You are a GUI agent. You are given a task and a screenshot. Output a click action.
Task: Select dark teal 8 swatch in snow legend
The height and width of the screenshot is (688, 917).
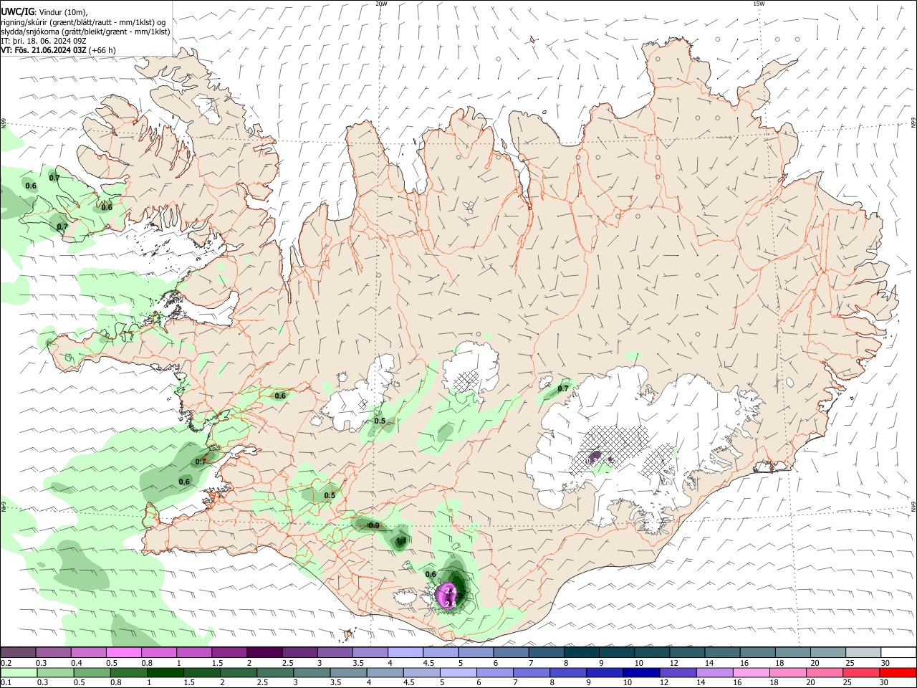582,653
